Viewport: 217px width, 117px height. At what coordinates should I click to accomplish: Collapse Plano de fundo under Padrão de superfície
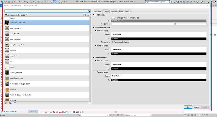coord(96,46)
